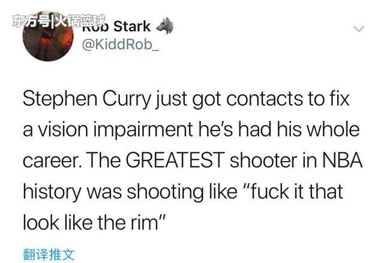Expand the tweet options chevron
This screenshot has height=263, width=384.
(359, 29)
